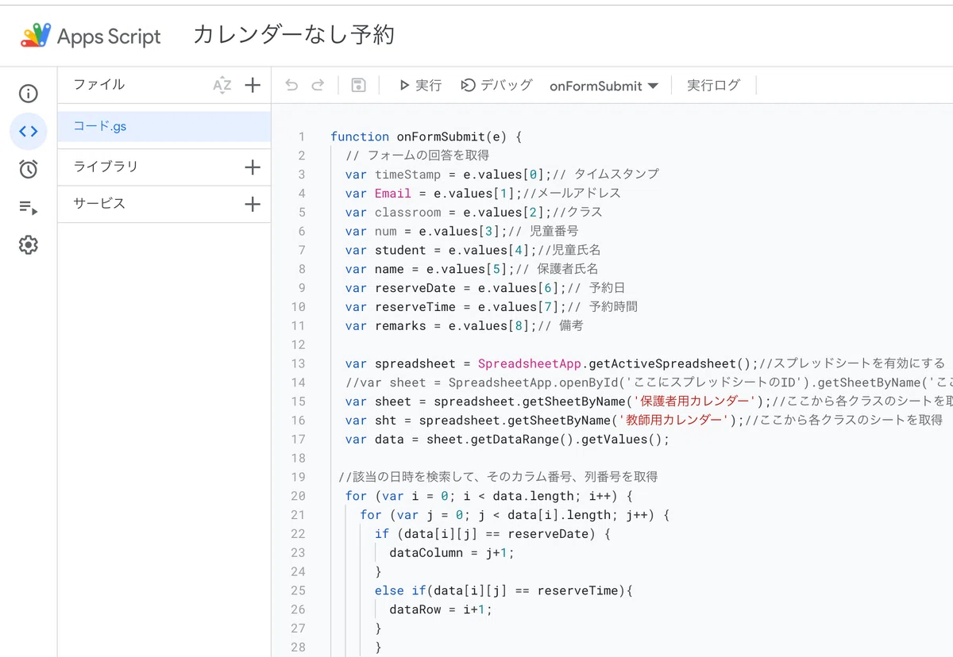Click line number 20 in gutter

click(298, 496)
